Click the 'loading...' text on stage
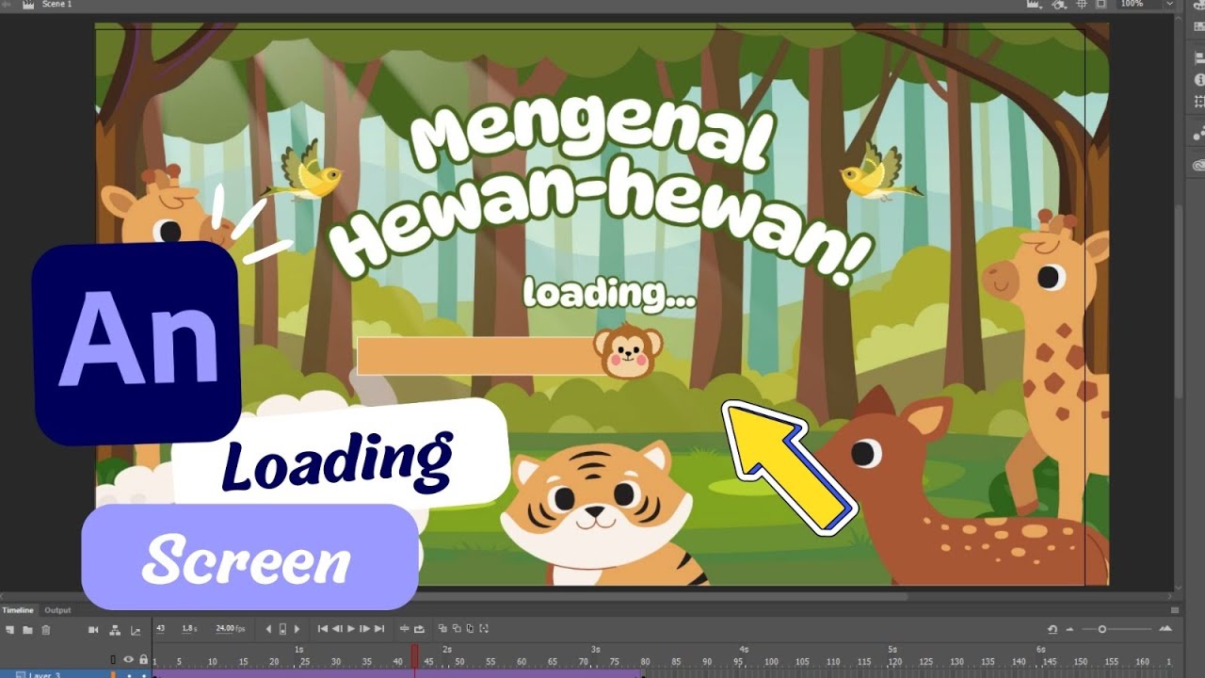1205x678 pixels. coord(610,293)
